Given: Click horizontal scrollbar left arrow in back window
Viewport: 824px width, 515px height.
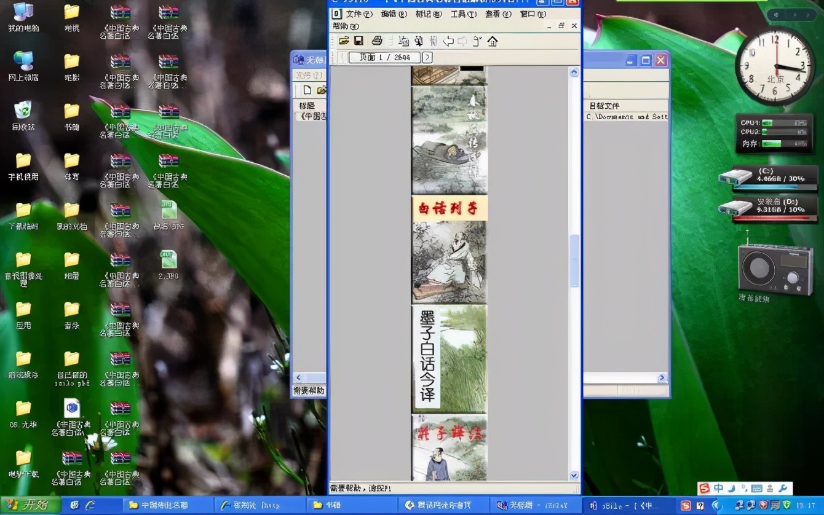Looking at the screenshot, I should [299, 378].
